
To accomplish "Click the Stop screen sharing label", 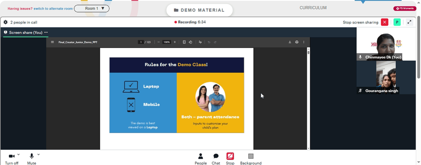I will [x=360, y=22].
